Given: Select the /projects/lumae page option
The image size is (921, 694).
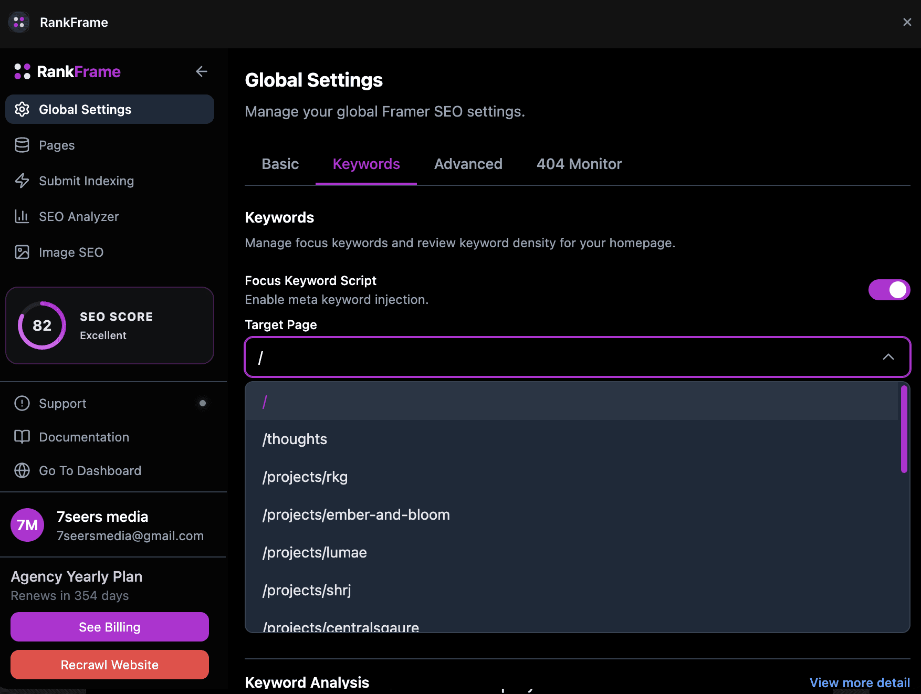Looking at the screenshot, I should [x=572, y=552].
